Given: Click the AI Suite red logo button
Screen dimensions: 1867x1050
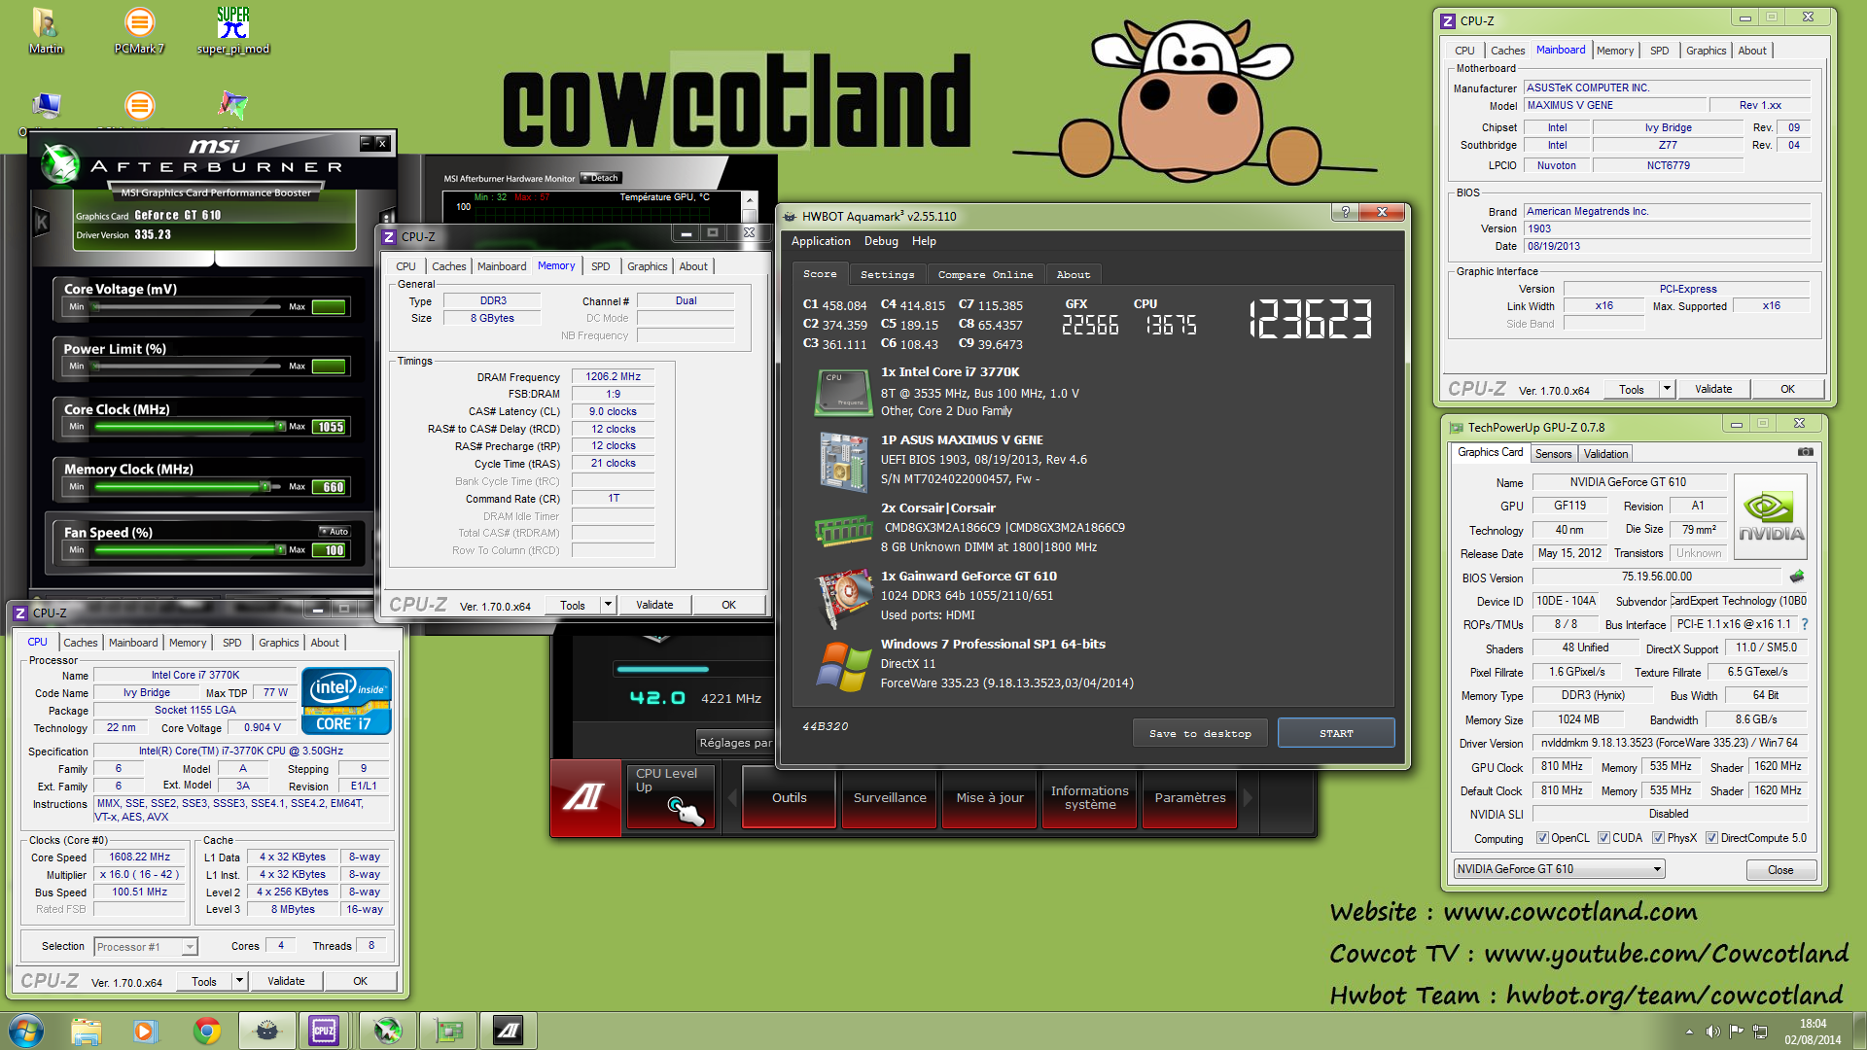Looking at the screenshot, I should tap(585, 797).
